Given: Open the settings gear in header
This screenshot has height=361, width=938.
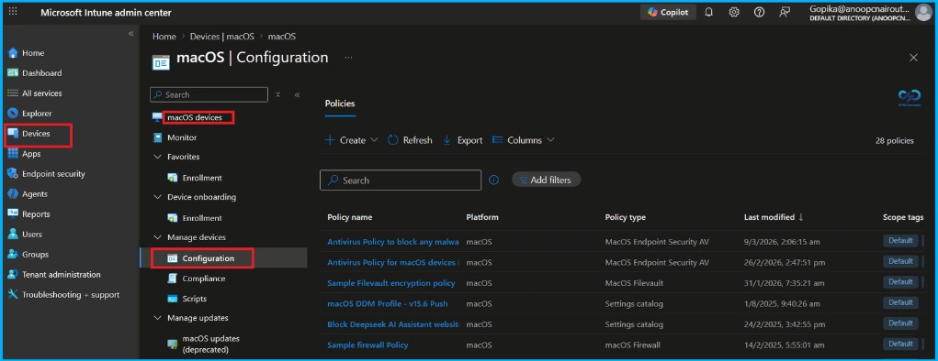Looking at the screenshot, I should (734, 12).
